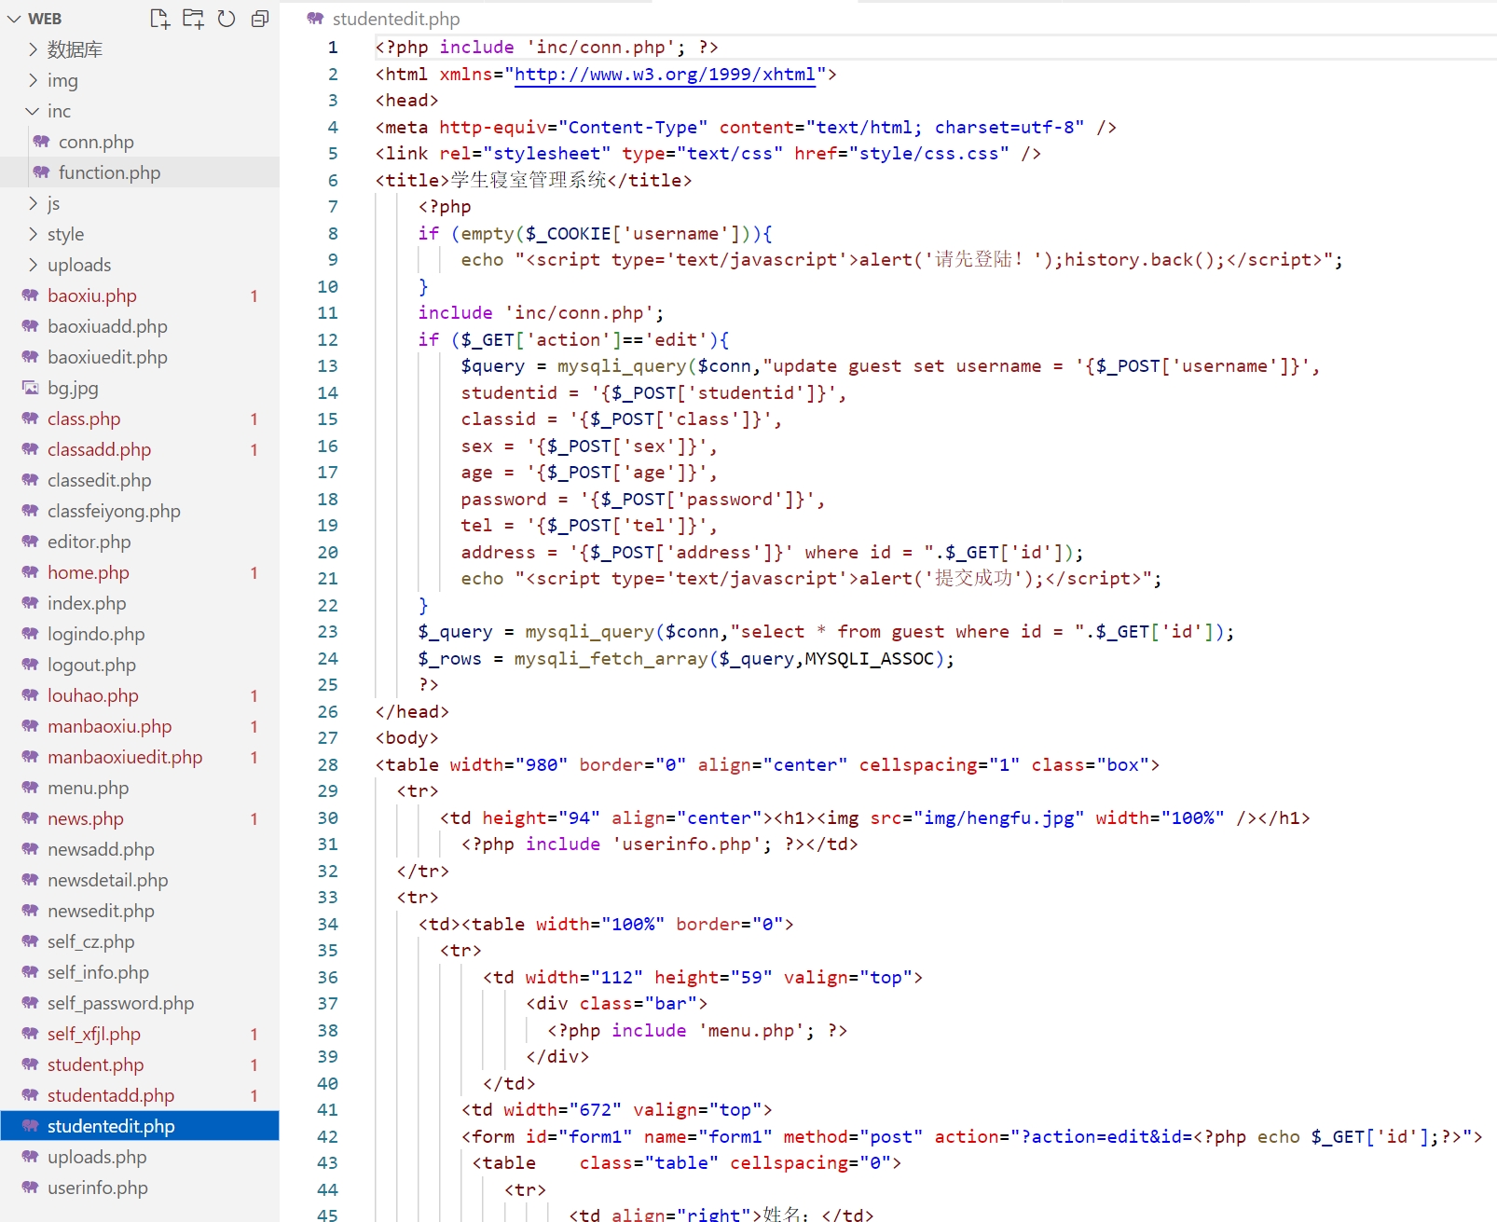Click the <title> line of code
Screen dimensions: 1497x1222
[533, 181]
